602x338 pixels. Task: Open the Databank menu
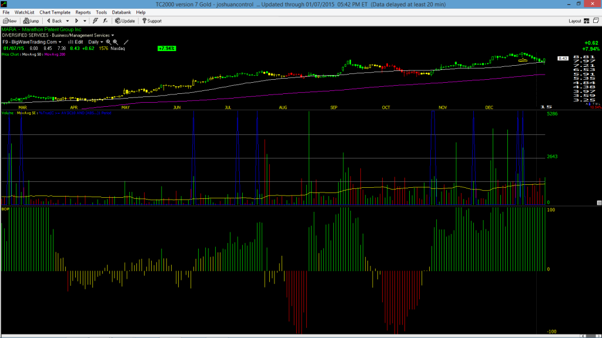[121, 12]
